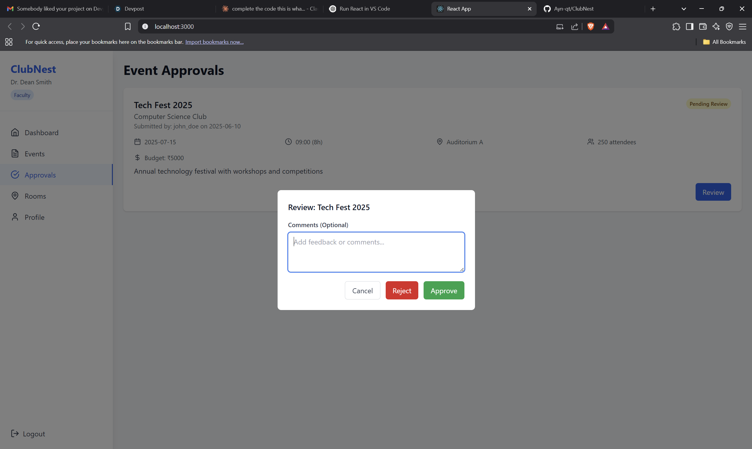This screenshot has width=752, height=449.
Task: Click the bookmark icon beside address bar
Action: click(x=127, y=26)
